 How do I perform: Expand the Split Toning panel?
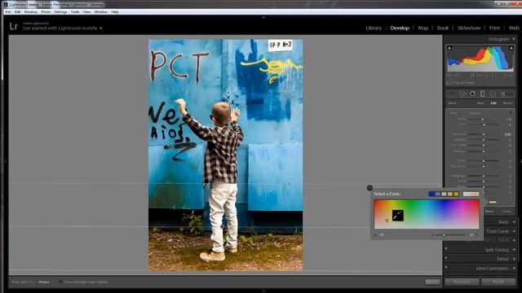click(x=514, y=250)
